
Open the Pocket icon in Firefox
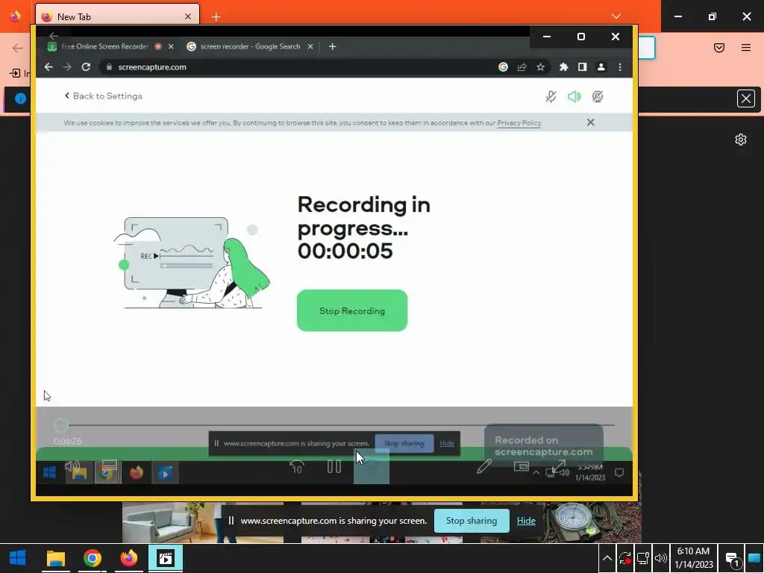tap(719, 48)
